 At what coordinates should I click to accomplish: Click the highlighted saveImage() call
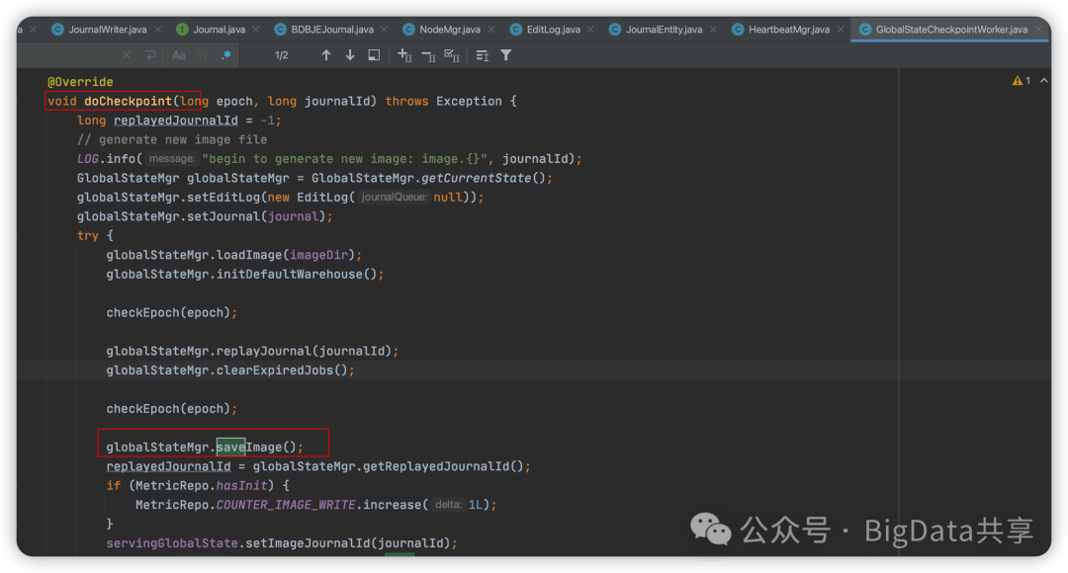pos(259,448)
